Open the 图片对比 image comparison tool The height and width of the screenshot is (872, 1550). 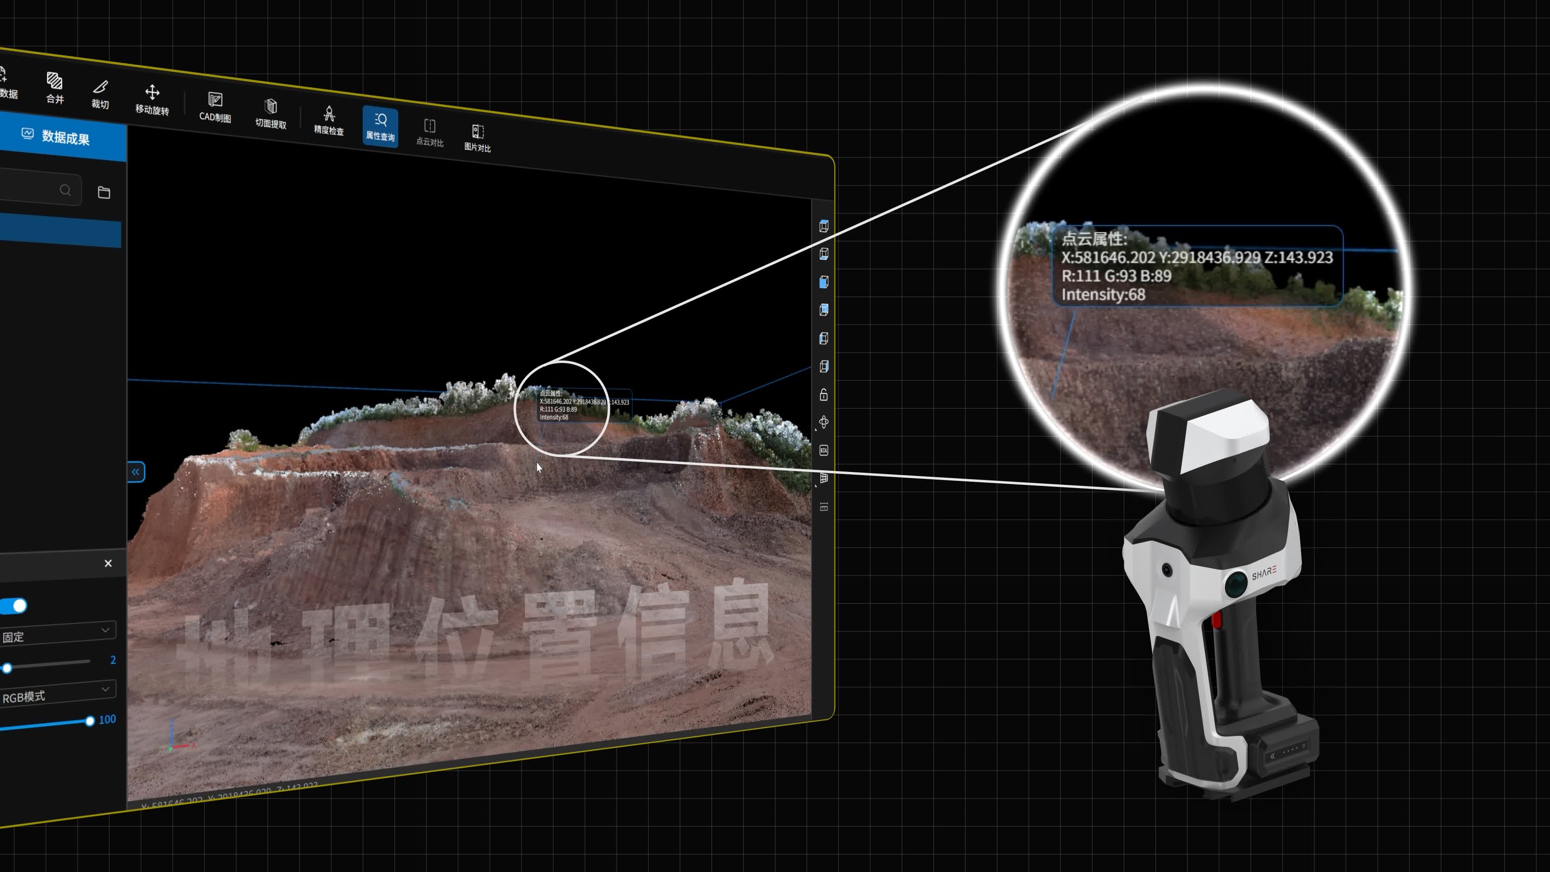tap(478, 138)
